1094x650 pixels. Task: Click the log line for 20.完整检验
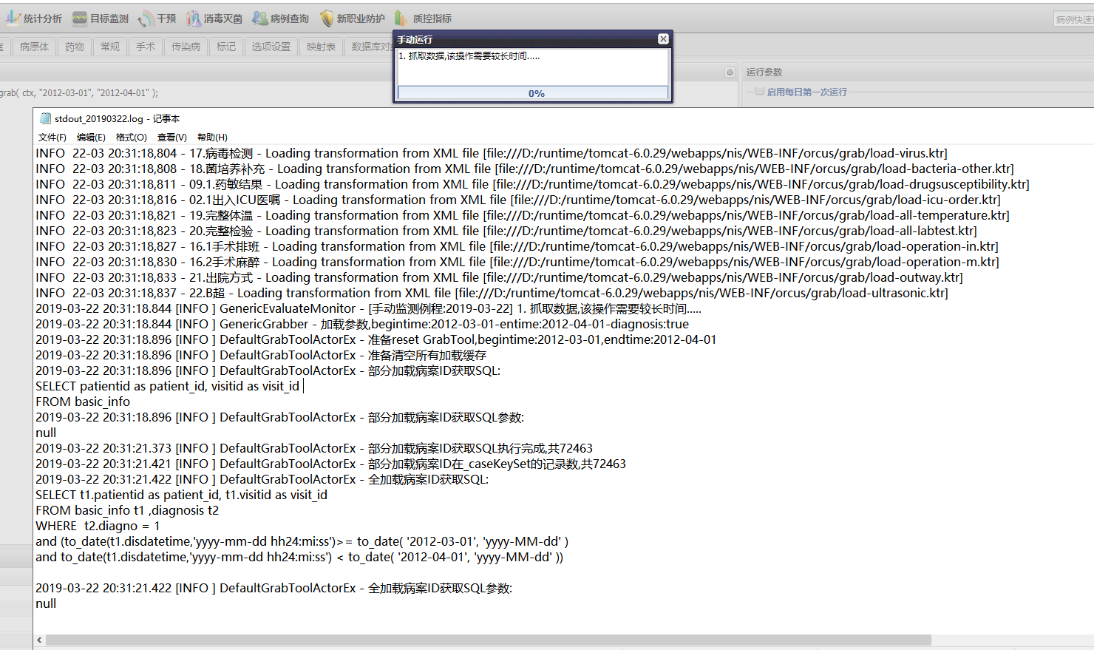[x=506, y=231]
